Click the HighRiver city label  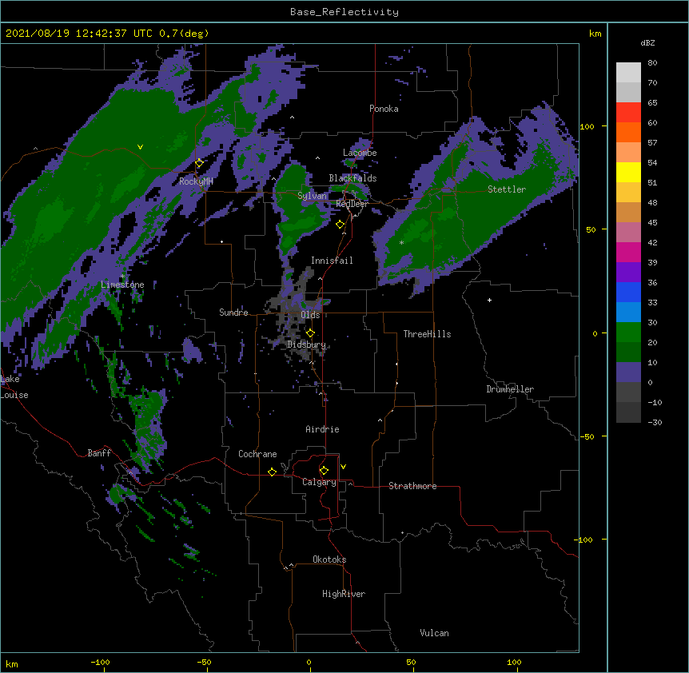click(x=344, y=594)
